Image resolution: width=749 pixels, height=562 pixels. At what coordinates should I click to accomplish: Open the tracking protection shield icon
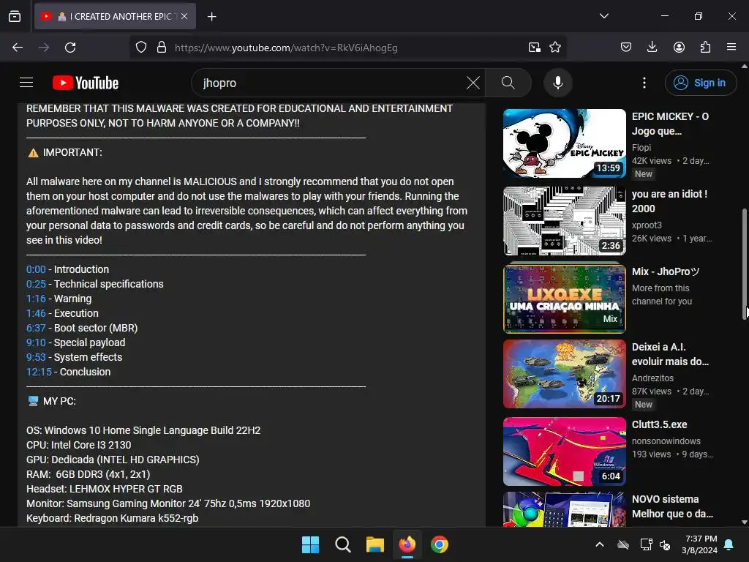(x=141, y=48)
